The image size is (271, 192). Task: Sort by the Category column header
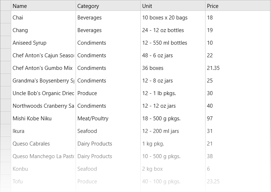click(x=108, y=6)
